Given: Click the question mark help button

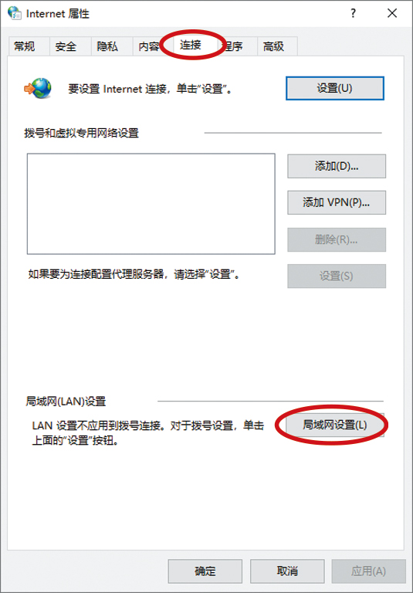Looking at the screenshot, I should tap(353, 13).
